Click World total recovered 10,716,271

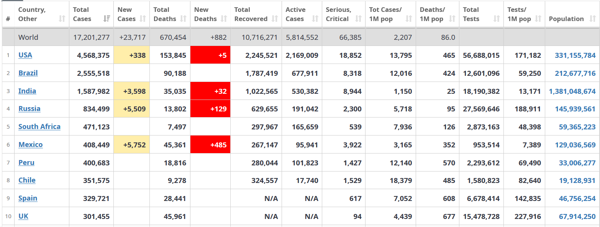pyautogui.click(x=260, y=38)
